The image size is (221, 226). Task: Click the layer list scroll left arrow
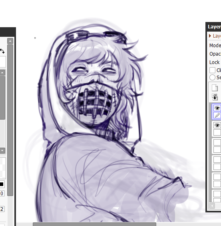[212, 206]
